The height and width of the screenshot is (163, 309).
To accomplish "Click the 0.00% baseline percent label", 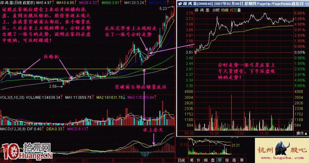I will [x=300, y=52].
